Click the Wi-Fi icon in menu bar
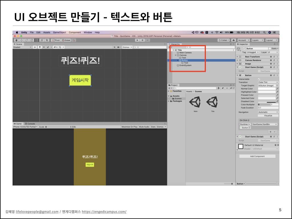 (217, 33)
